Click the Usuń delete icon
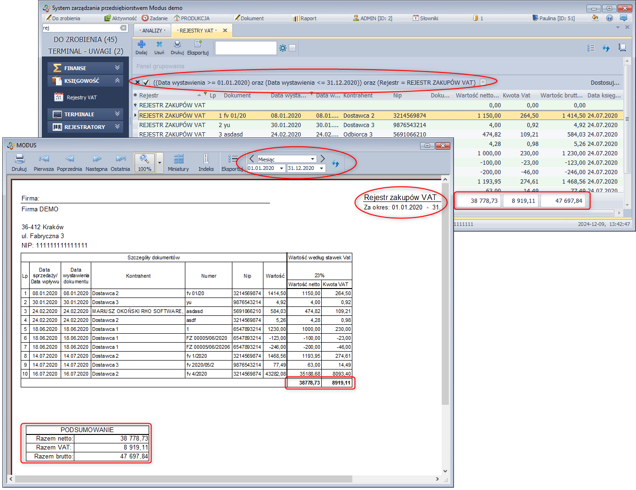Screen dimensions: 636x490 pos(159,44)
